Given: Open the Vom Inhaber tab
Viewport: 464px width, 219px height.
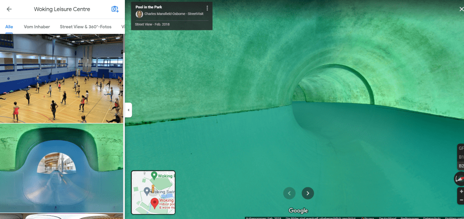Looking at the screenshot, I should click(37, 27).
